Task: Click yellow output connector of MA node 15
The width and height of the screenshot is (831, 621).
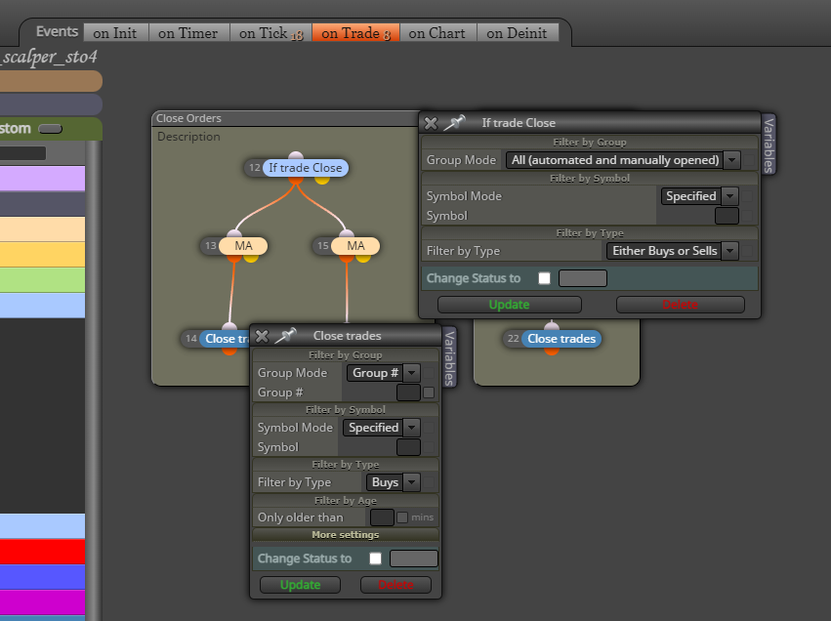Action: 363,258
